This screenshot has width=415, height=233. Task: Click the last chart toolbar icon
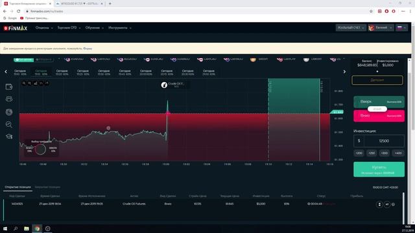click(x=47, y=83)
